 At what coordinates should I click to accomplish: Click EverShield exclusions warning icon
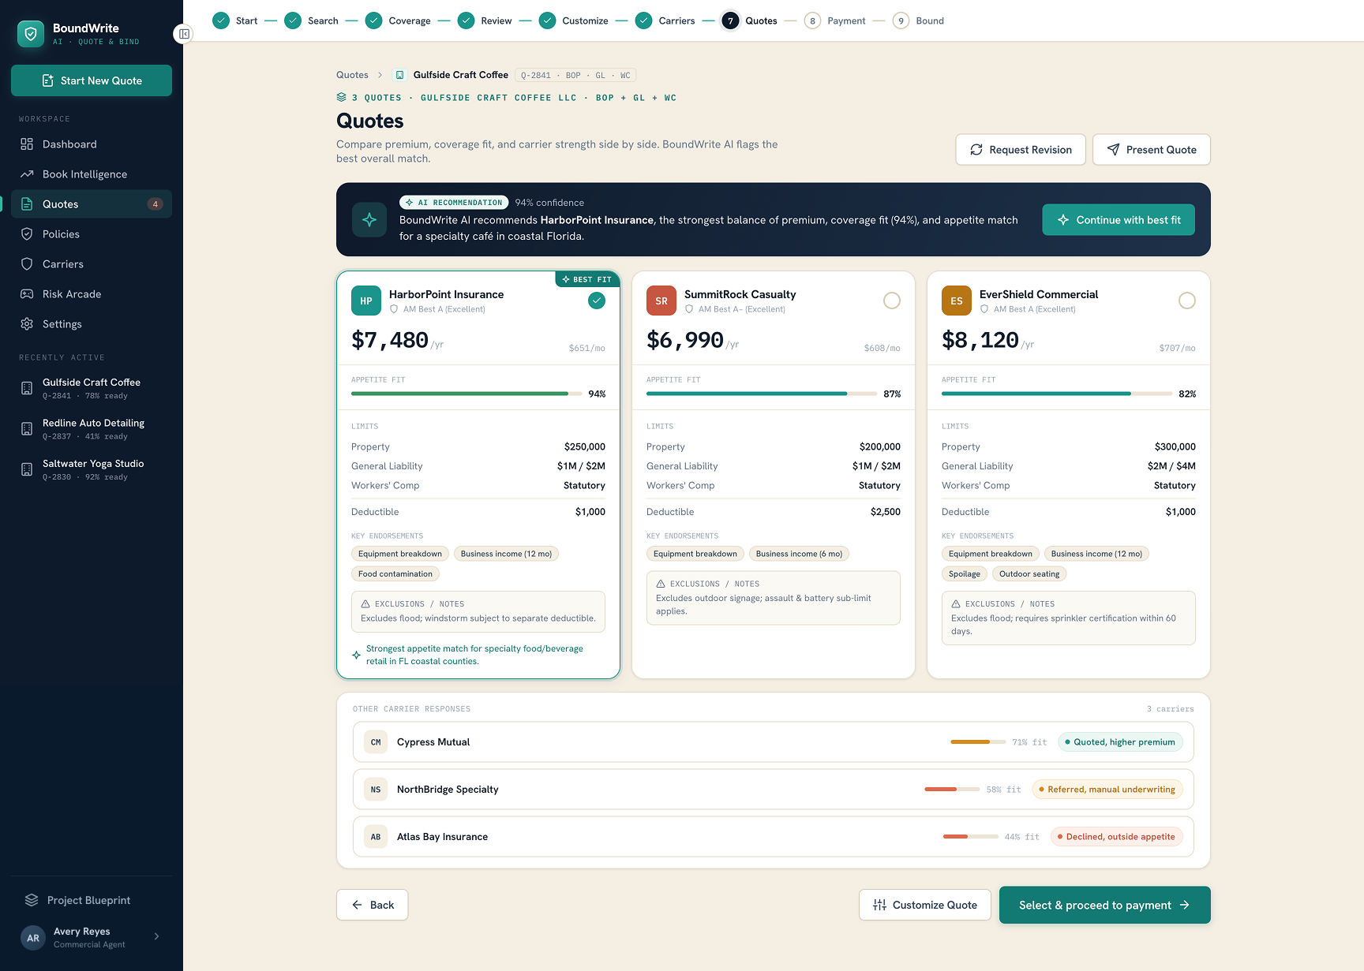pos(956,604)
